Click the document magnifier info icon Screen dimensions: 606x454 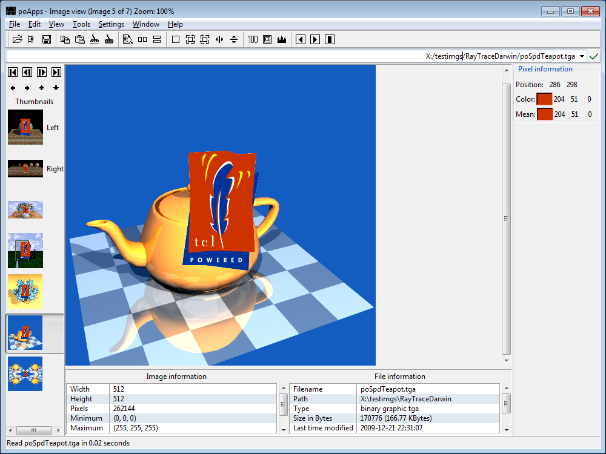click(127, 39)
